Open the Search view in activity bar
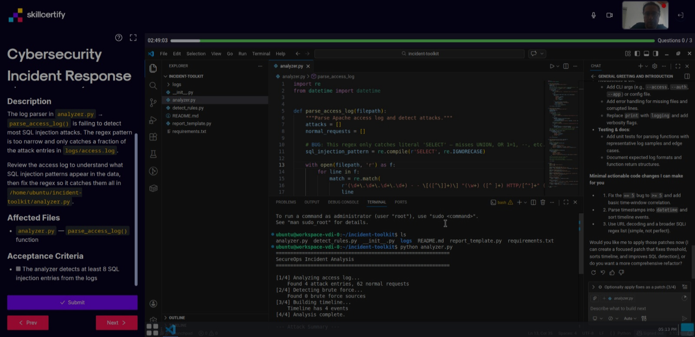 click(153, 85)
